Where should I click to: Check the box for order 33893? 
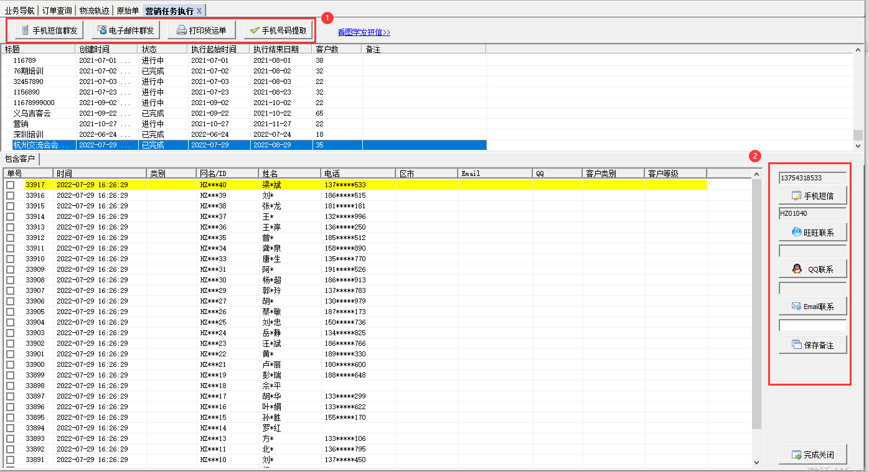pyautogui.click(x=11, y=438)
